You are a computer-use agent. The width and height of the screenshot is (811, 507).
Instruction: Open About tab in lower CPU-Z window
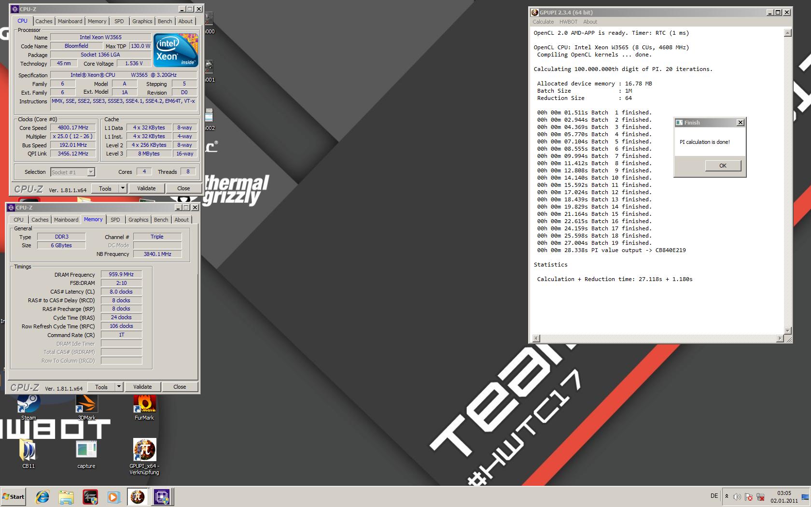[182, 220]
